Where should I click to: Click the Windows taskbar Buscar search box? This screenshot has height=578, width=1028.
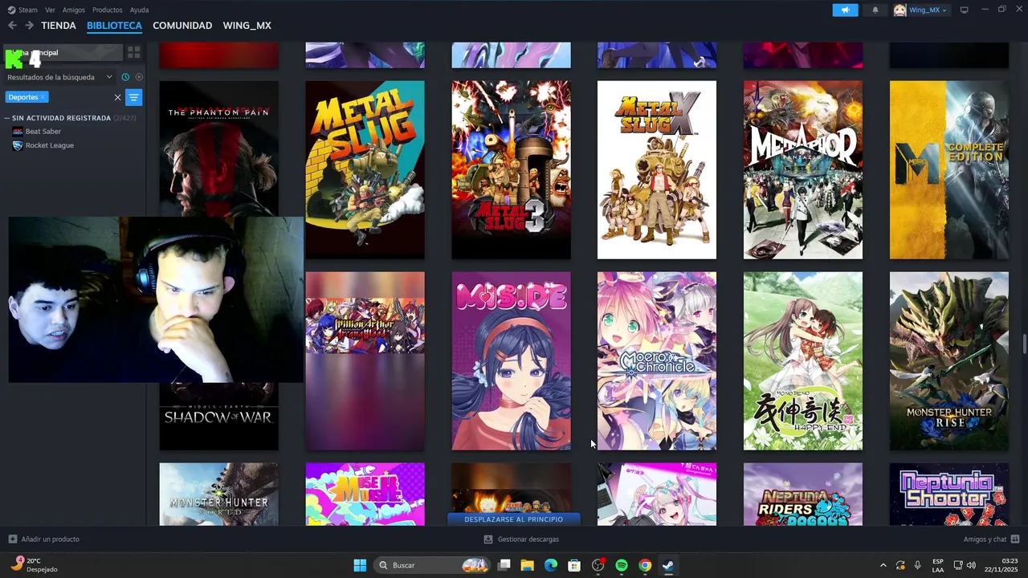[x=432, y=565]
